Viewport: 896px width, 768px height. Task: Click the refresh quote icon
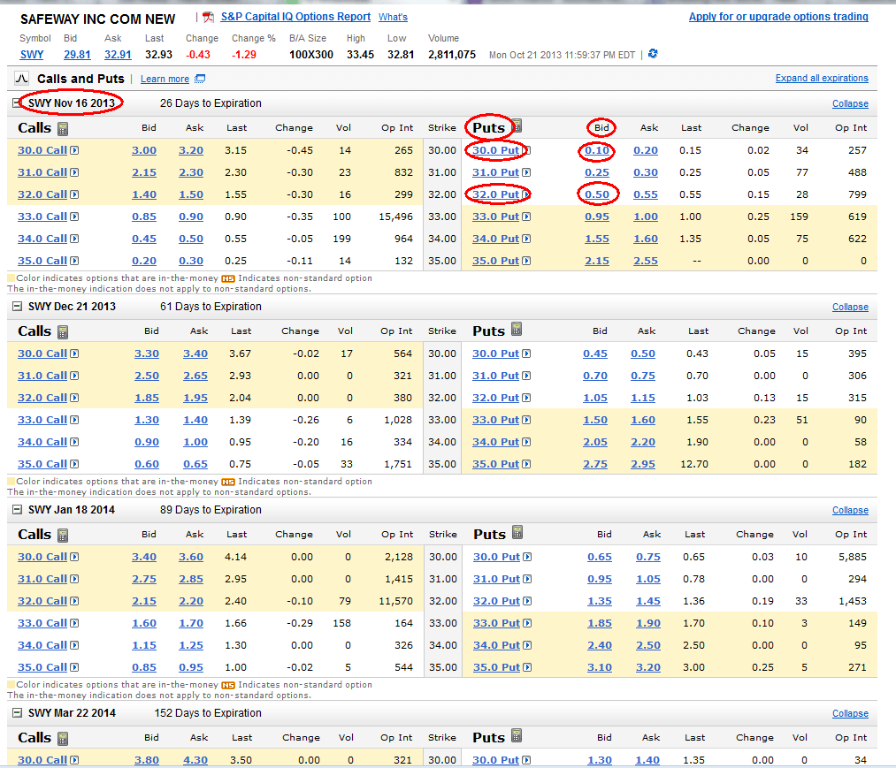pos(653,54)
